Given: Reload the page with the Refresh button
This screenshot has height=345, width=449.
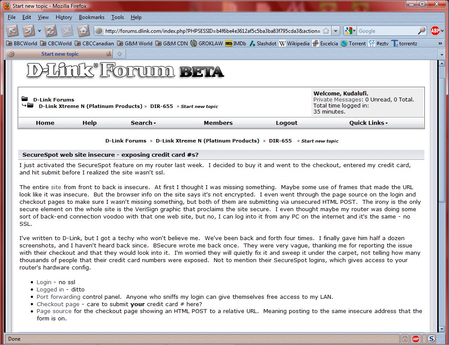Looking at the screenshot, I should point(51,31).
